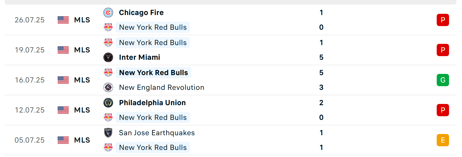
Task: Open the Inter Miami team link
Action: pyautogui.click(x=140, y=57)
